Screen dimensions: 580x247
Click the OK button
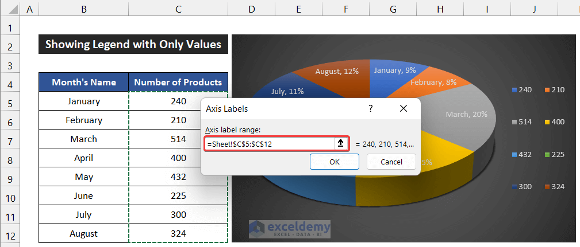(334, 162)
